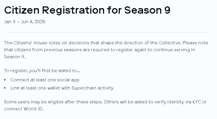Click the bullet dot before Connect
Viewport: 217px width, 119px height.
[5, 80]
